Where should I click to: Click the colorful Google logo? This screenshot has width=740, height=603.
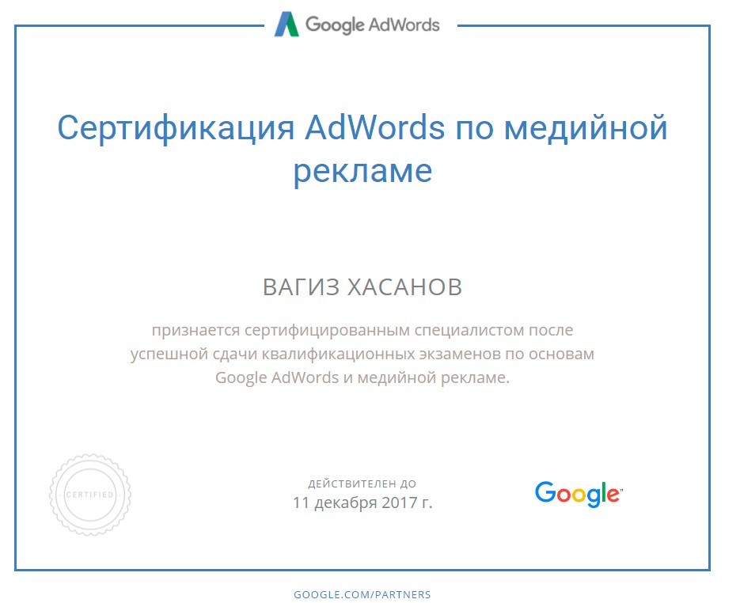579,494
